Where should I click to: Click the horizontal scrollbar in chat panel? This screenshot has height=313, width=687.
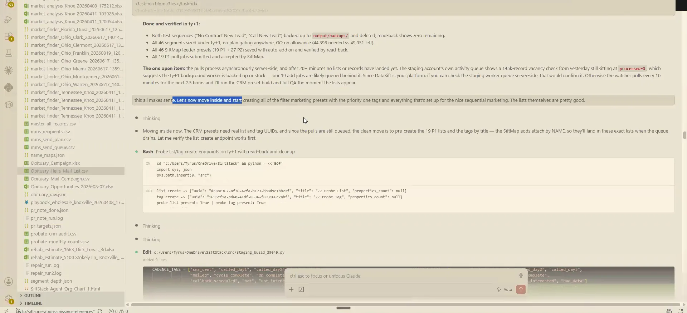point(405,305)
